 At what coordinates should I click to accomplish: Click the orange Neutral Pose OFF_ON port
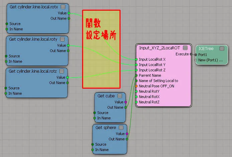click(x=136, y=86)
